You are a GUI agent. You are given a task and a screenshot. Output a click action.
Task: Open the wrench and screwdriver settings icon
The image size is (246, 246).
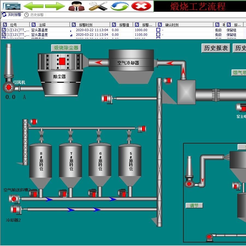pyautogui.click(x=98, y=6)
